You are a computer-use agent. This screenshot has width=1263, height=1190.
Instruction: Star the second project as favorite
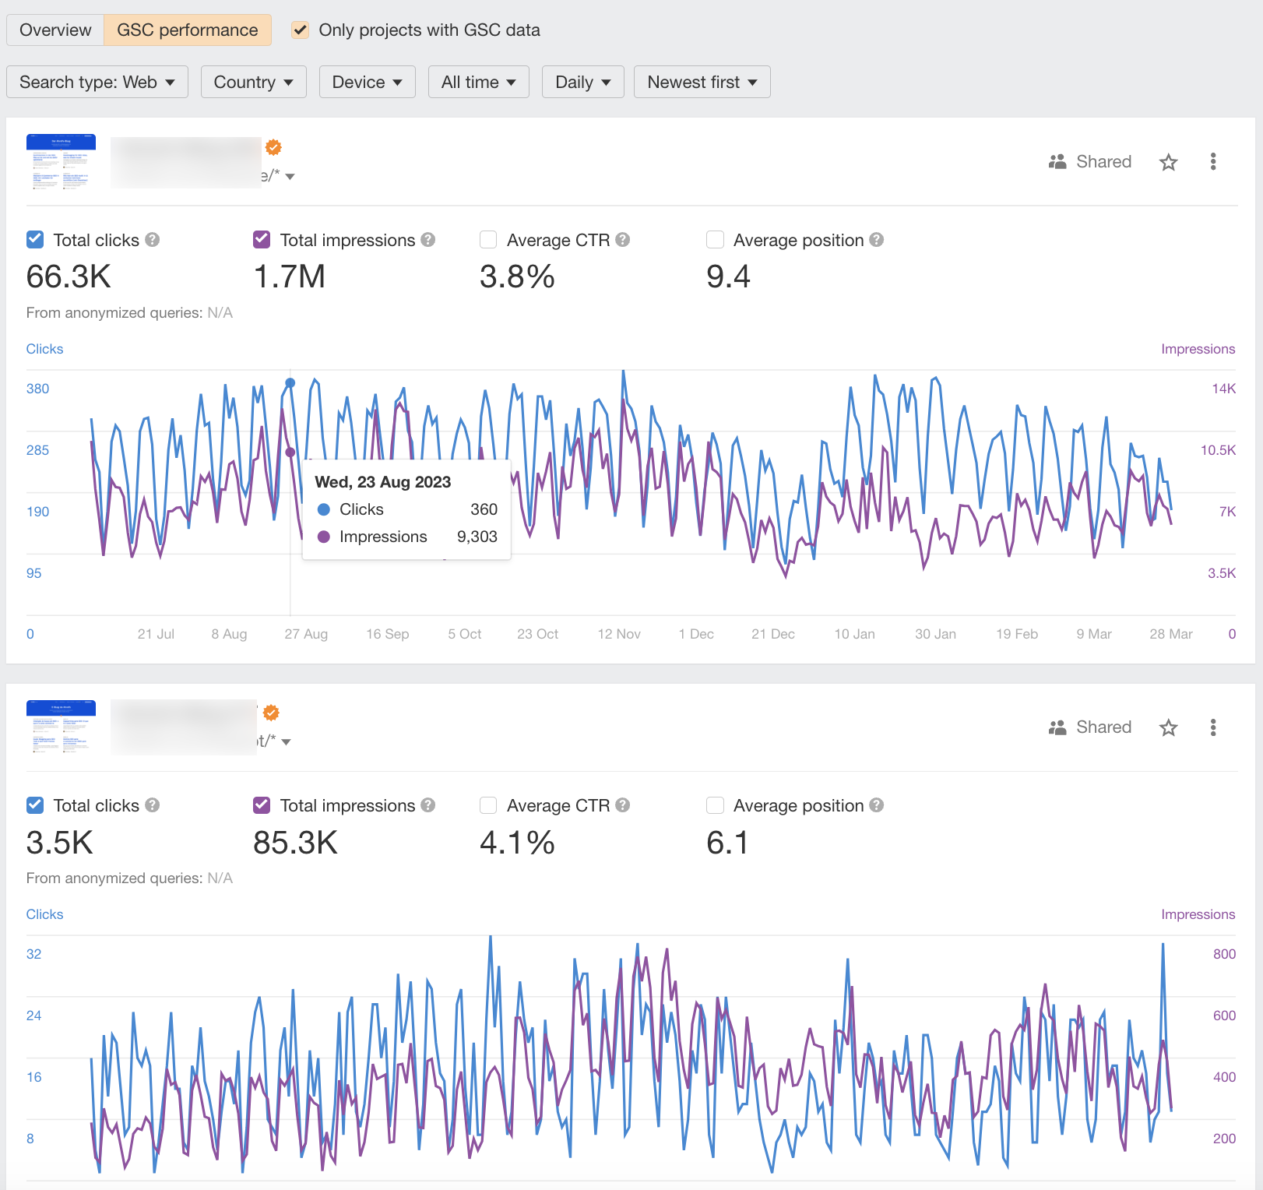point(1168,727)
